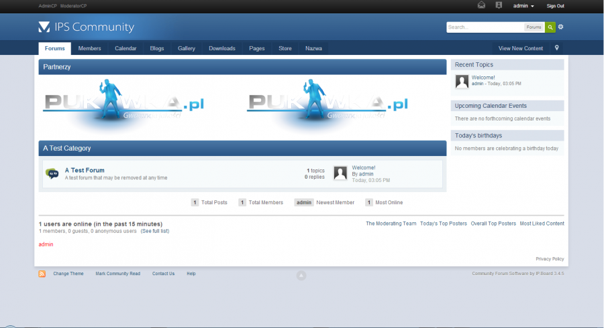
Task: Open the Forums search scope dropdown
Action: coord(534,27)
